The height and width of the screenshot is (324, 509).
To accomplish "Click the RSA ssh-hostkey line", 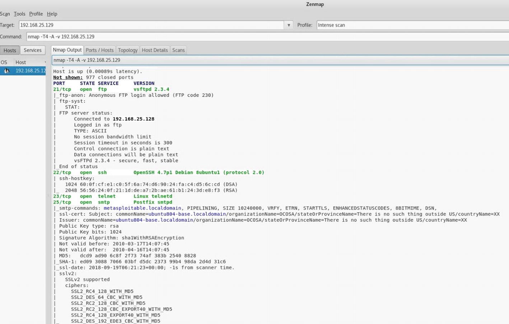I will [x=145, y=191].
